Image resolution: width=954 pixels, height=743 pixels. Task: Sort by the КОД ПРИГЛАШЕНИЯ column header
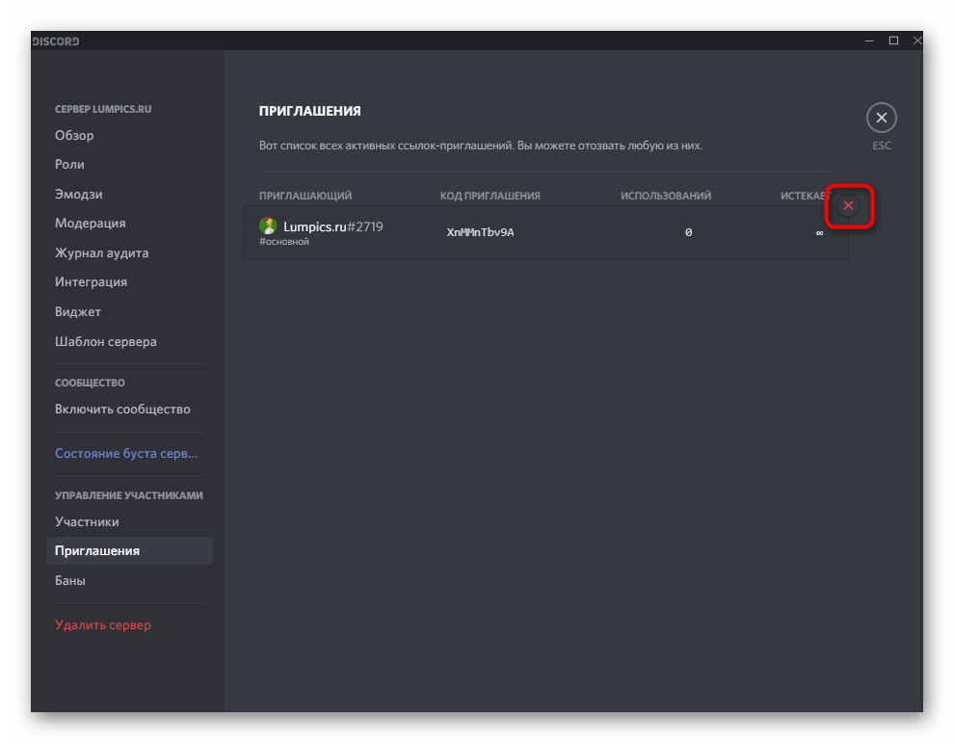tap(493, 195)
